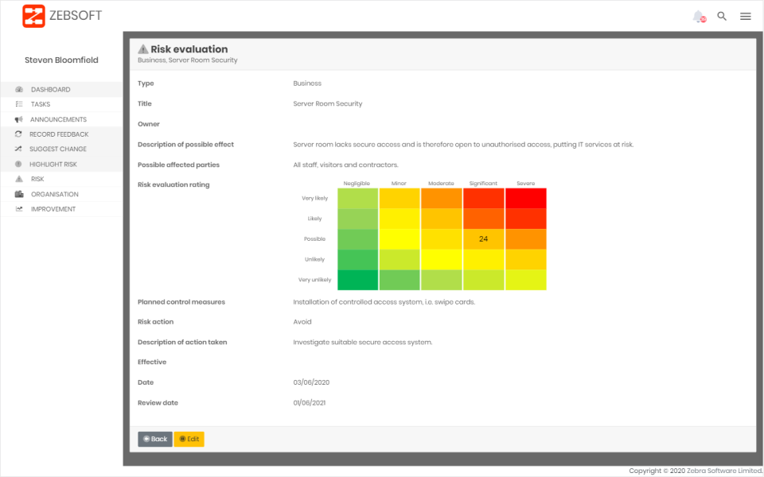
Task: Open Improvement via the chart icon
Action: pyautogui.click(x=20, y=208)
